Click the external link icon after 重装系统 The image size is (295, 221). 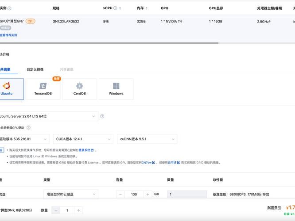coord(92,150)
